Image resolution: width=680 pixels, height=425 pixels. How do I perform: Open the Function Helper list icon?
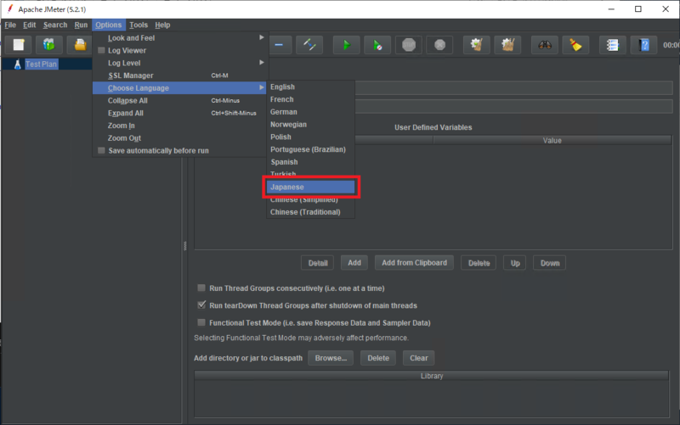click(x=612, y=45)
